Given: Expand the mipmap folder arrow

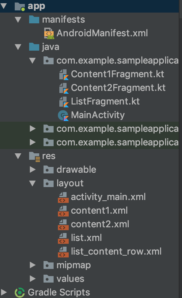Looking at the screenshot, I should click(33, 265).
